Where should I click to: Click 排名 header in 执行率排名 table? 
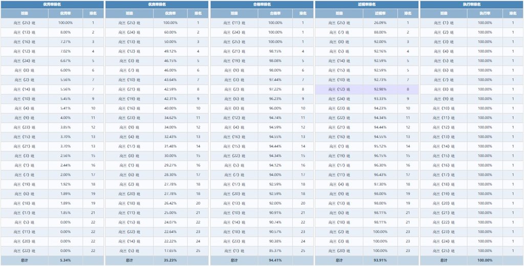pos(513,14)
